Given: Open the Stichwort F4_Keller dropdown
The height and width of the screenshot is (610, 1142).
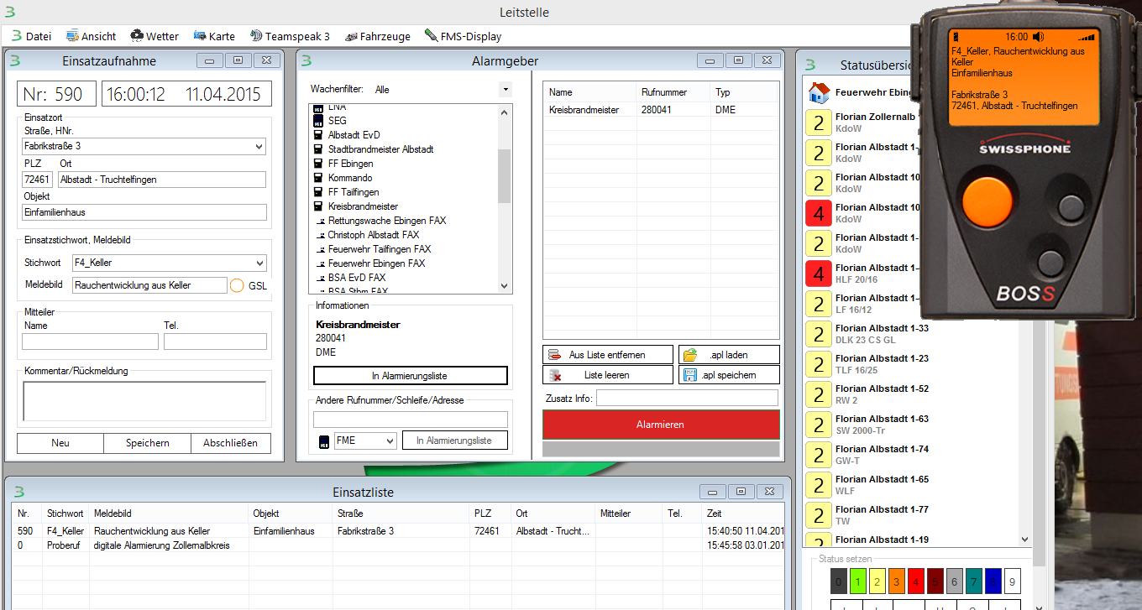Looking at the screenshot, I should 258,263.
